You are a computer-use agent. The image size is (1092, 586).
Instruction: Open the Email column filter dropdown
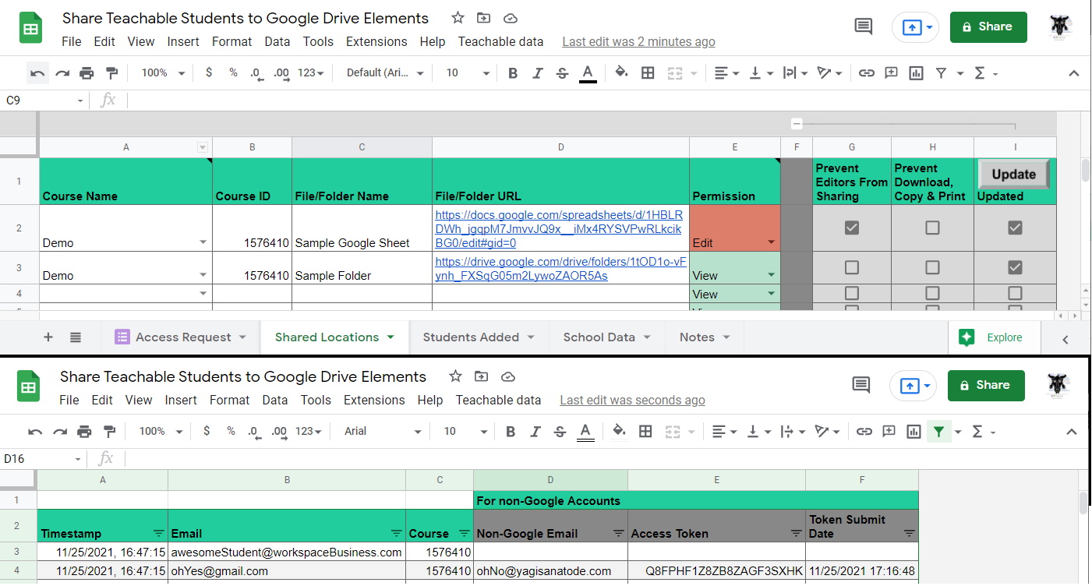point(398,534)
